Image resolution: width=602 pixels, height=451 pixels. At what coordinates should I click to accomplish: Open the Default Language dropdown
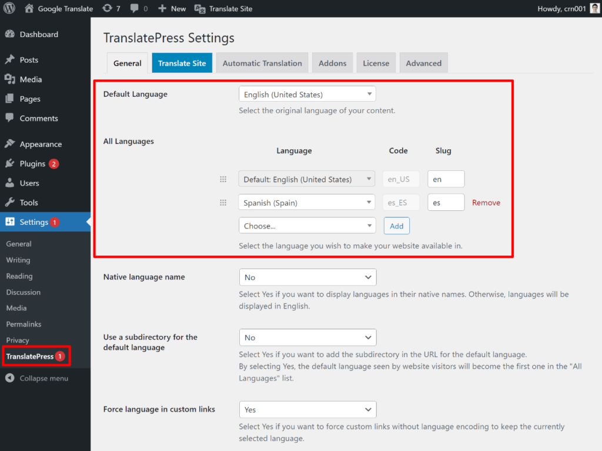[x=307, y=93]
